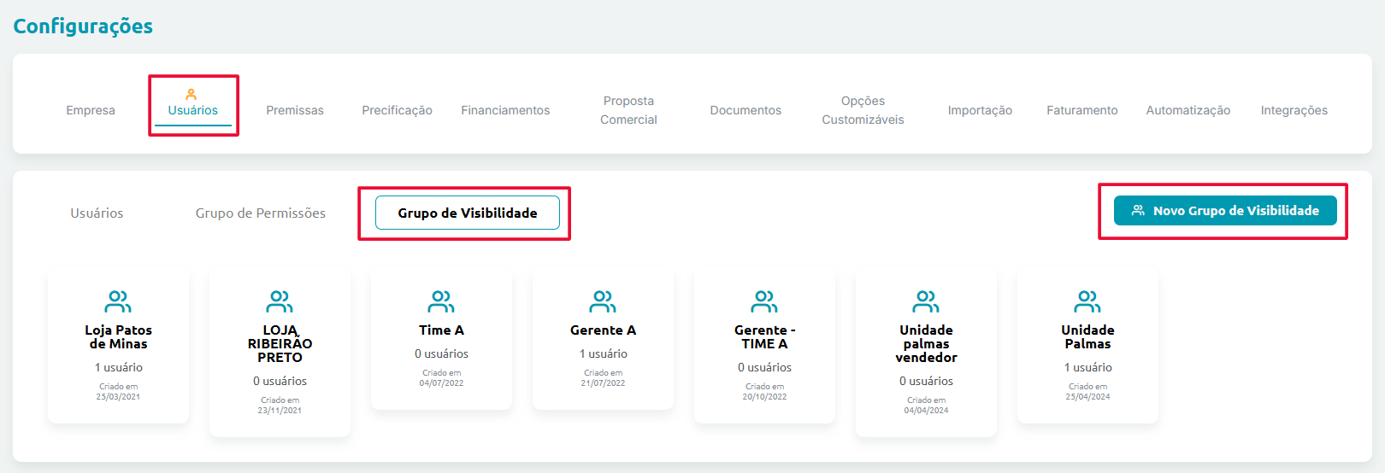Switch to Grupo de Permissões sub-tab
This screenshot has height=473, width=1385.
261,213
